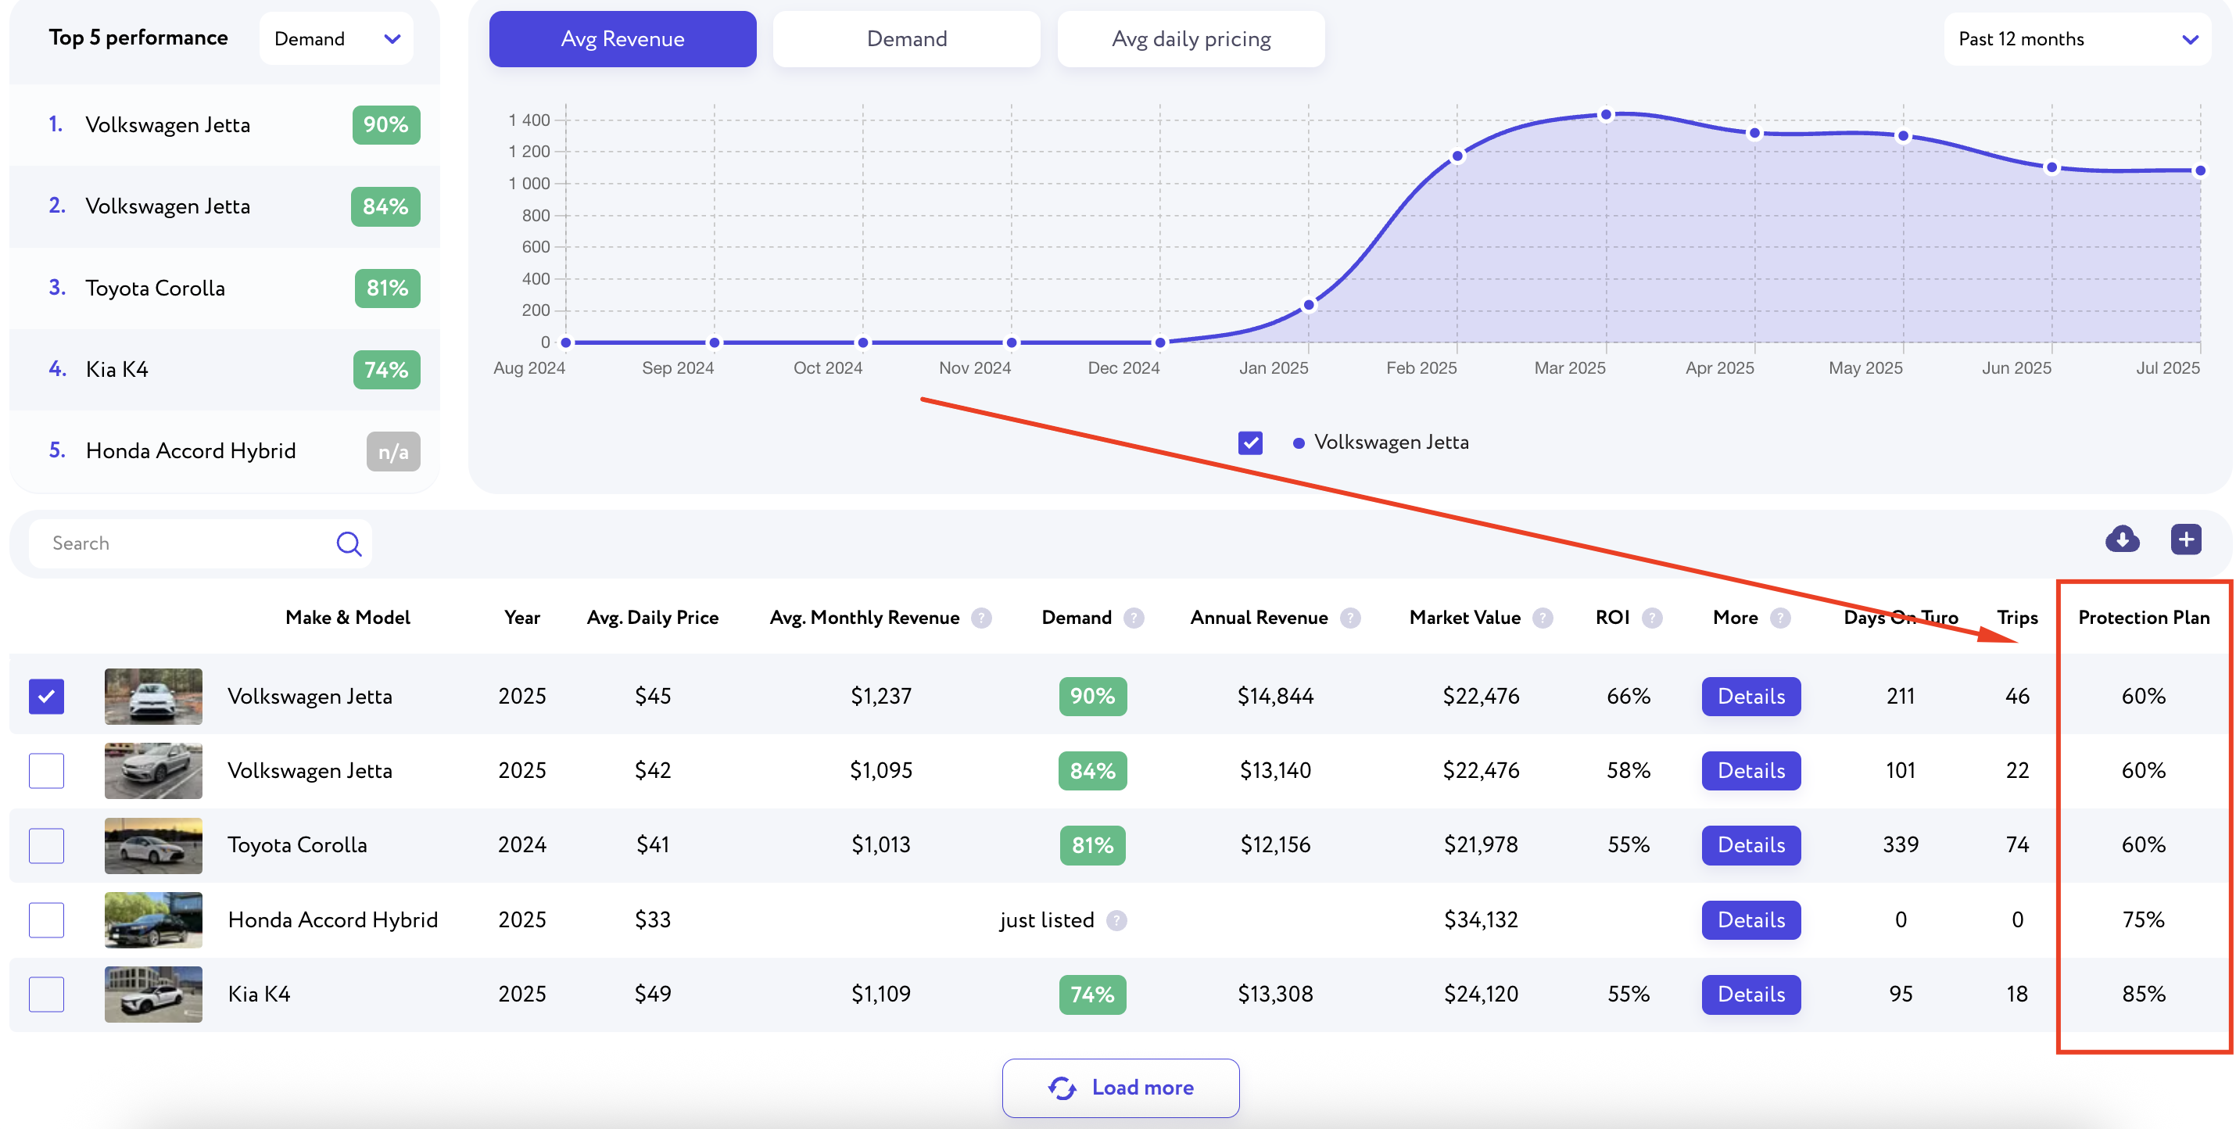Open Details for the $45 Volkswagen Jetta
This screenshot has width=2236, height=1129.
tap(1750, 697)
